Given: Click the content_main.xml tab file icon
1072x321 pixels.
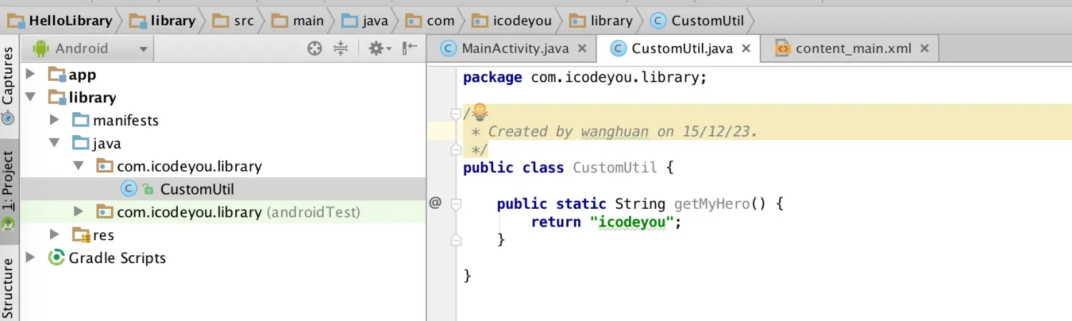Looking at the screenshot, I should click(782, 49).
